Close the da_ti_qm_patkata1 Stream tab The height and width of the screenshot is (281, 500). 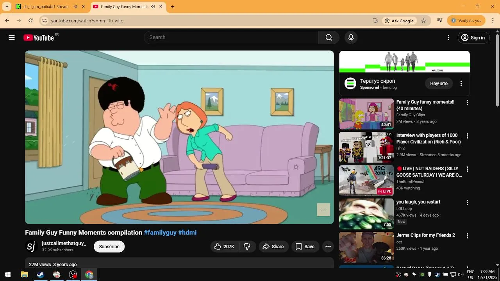[83, 7]
